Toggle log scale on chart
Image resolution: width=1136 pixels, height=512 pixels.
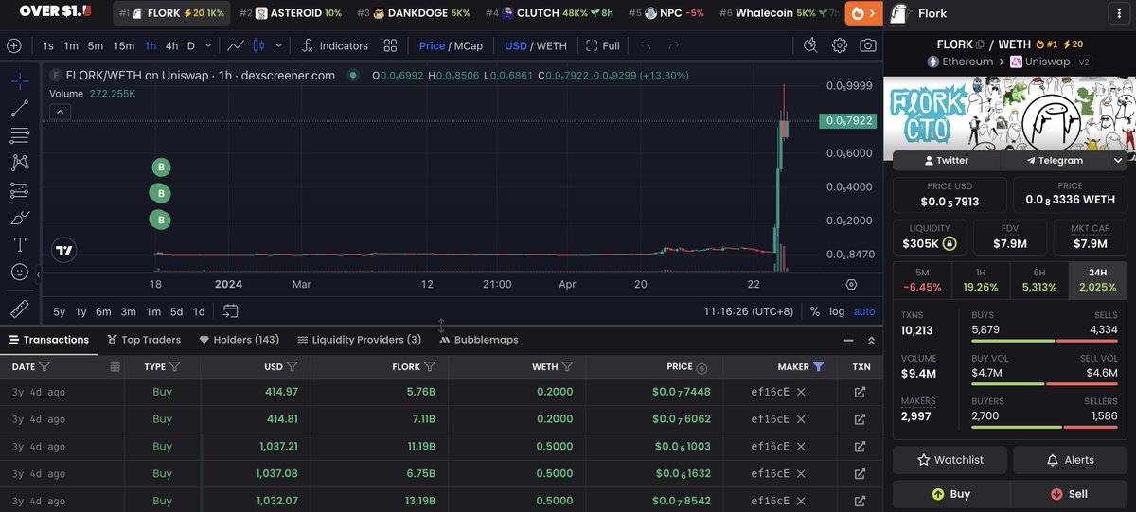[x=837, y=311]
